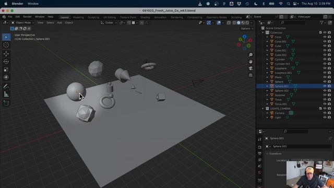
Task: Click the outliner search field
Action: click(293, 22)
